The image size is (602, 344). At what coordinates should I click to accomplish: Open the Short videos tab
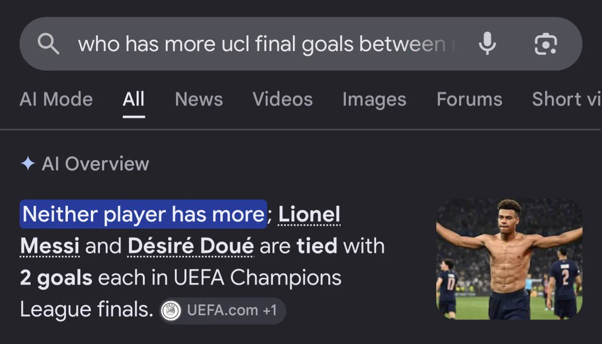coord(567,99)
